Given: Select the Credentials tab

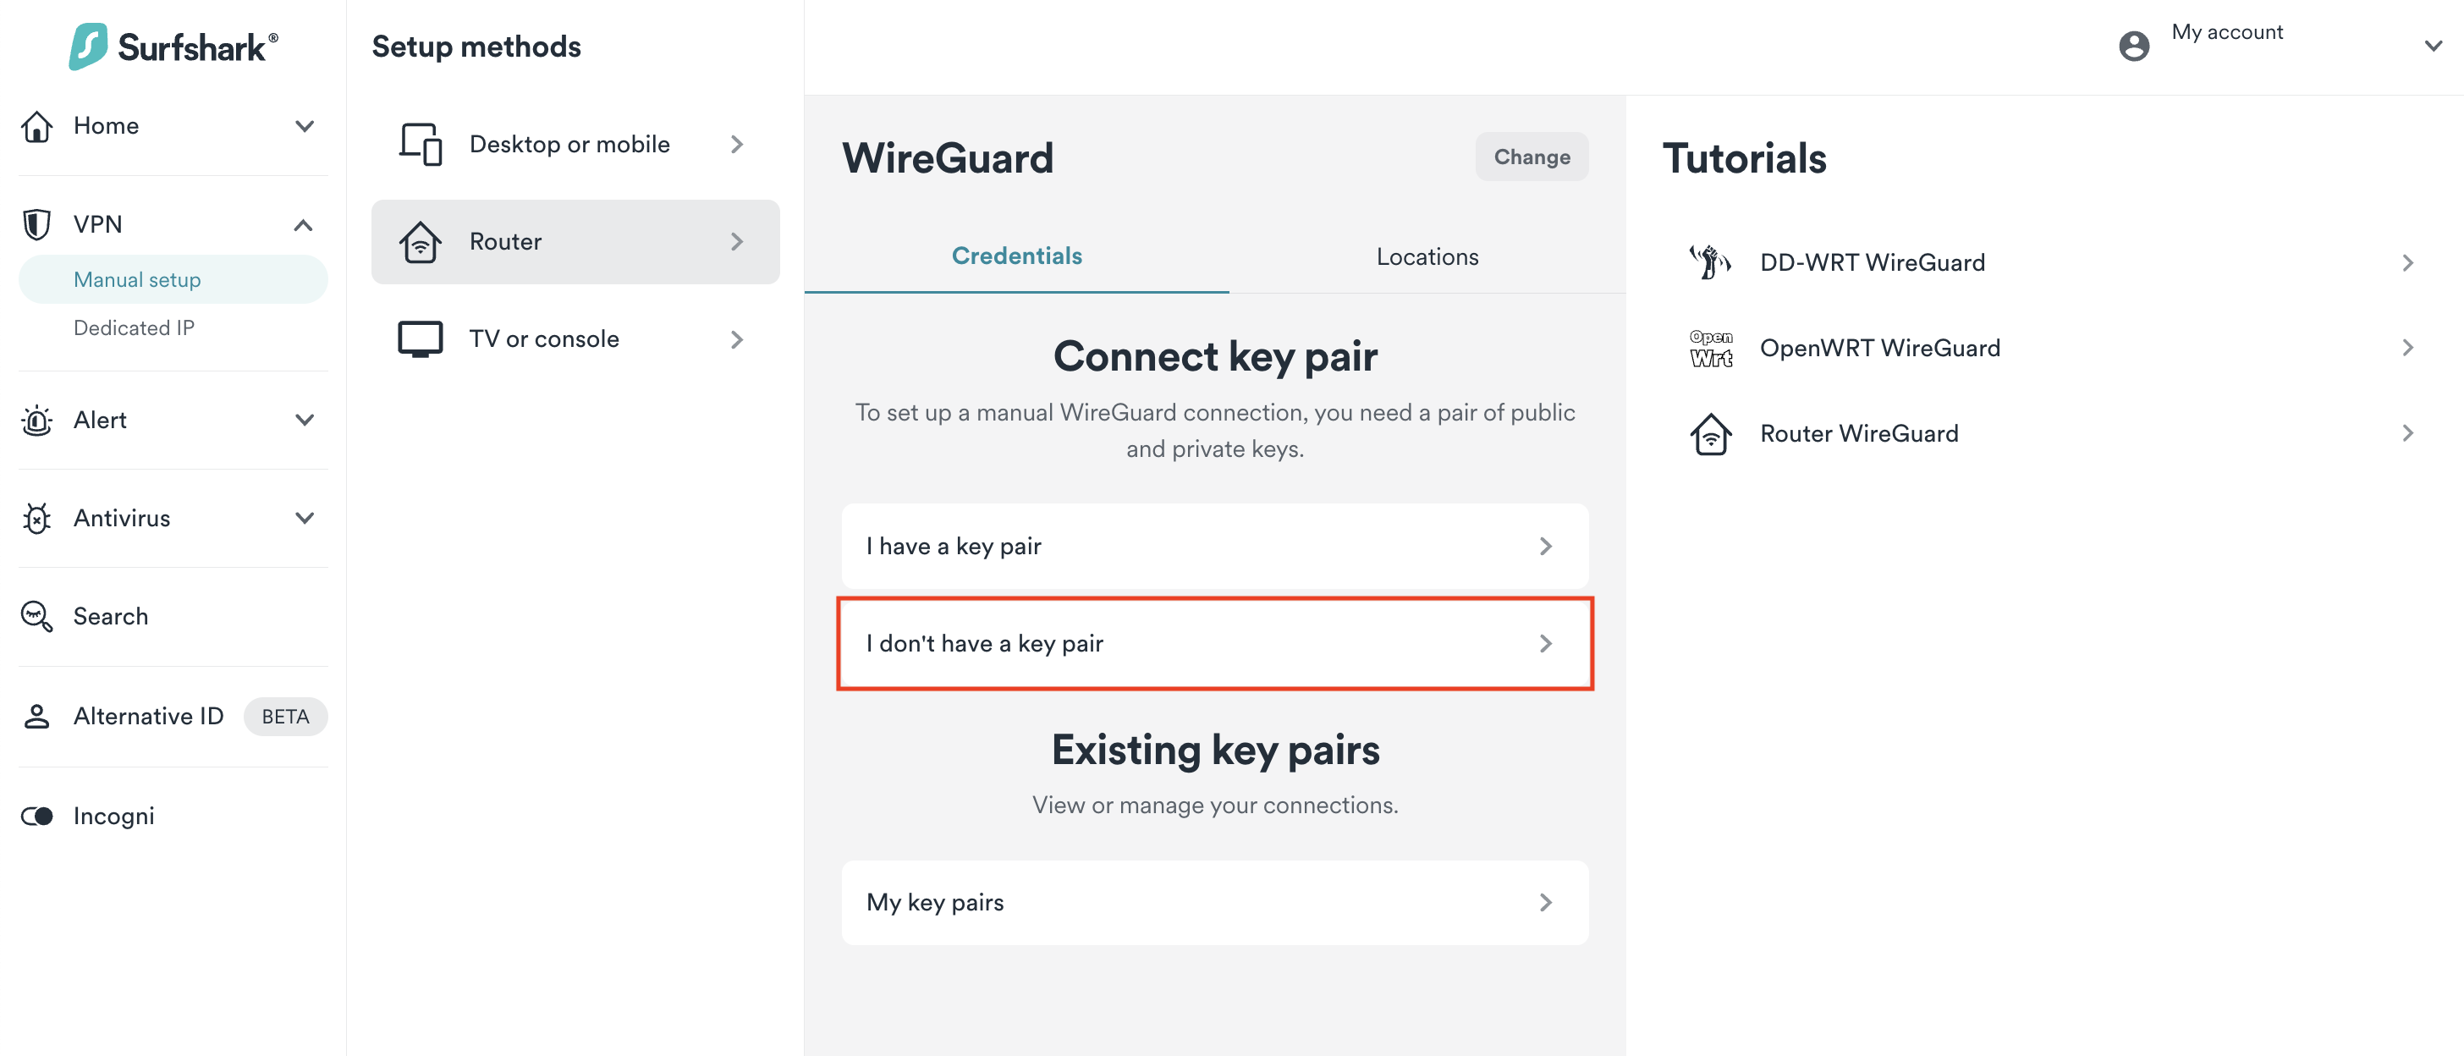Looking at the screenshot, I should click(1016, 256).
